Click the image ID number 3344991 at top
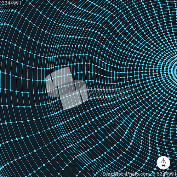177x177 pixels. click(x=12, y=3)
